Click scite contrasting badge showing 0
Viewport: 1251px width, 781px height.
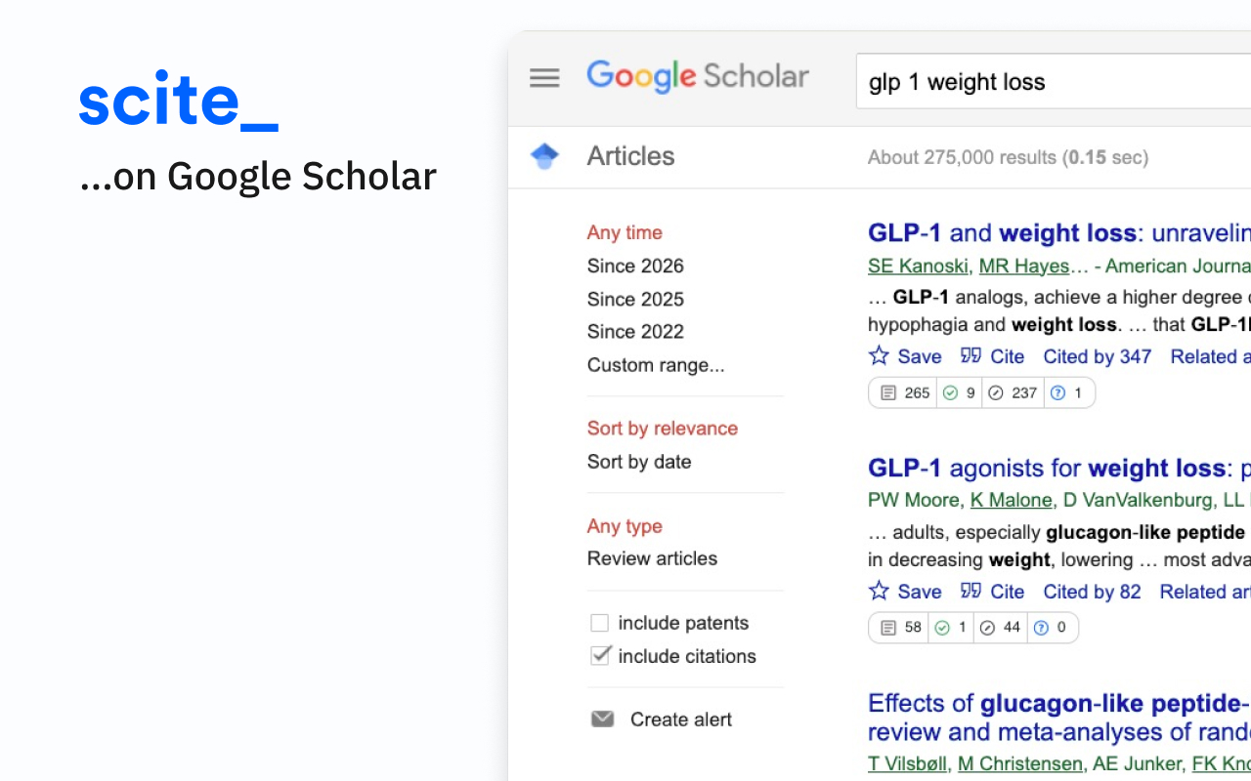pyautogui.click(x=1051, y=628)
